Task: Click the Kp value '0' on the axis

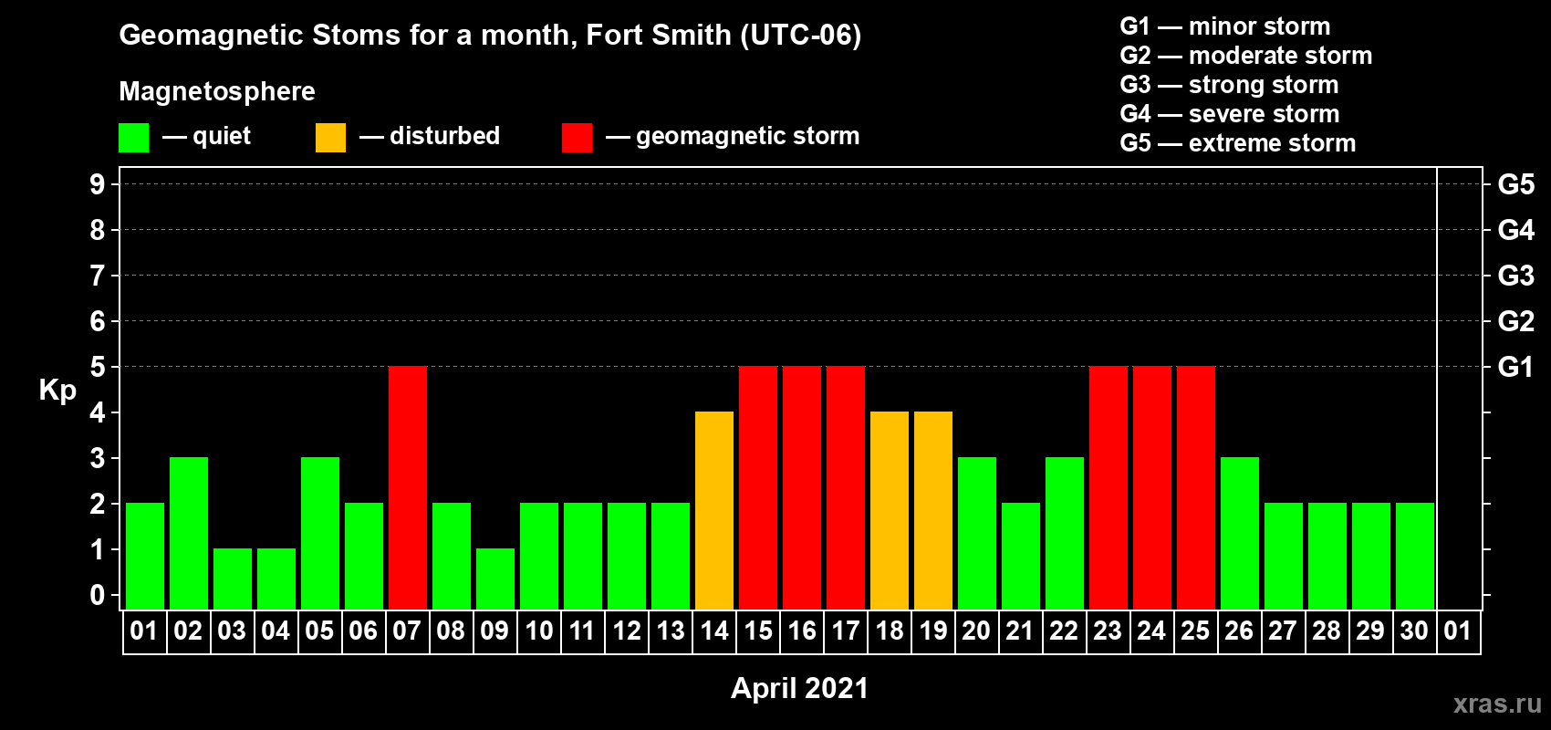Action: point(98,595)
